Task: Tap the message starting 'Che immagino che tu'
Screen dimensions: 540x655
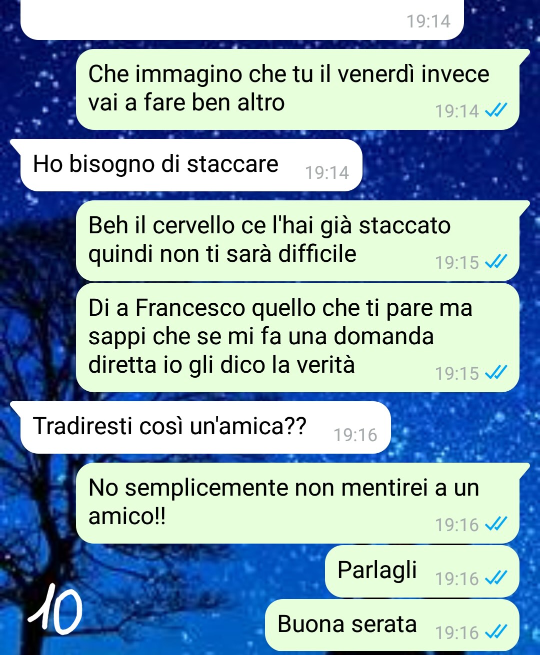Action: 297,89
